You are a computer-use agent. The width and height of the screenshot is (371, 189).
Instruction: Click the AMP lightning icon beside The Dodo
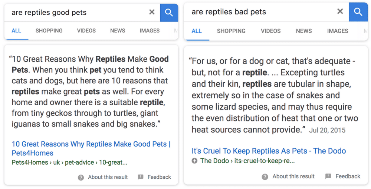click(x=194, y=161)
